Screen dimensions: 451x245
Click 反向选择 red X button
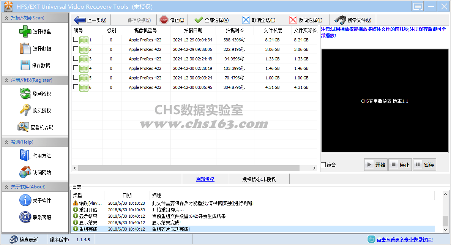point(306,20)
